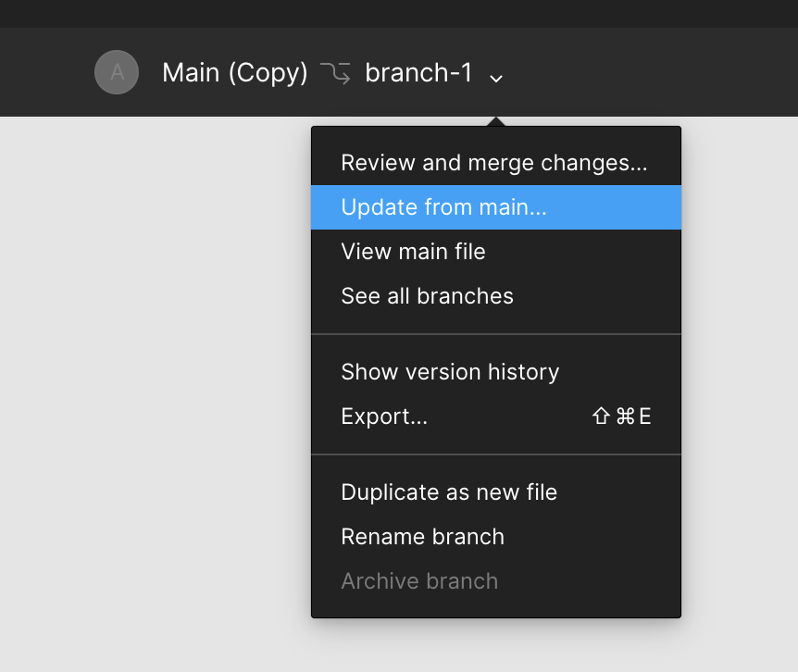This screenshot has height=672, width=798.
Task: Collapse the menu using the branch-1 chevron
Action: (496, 78)
